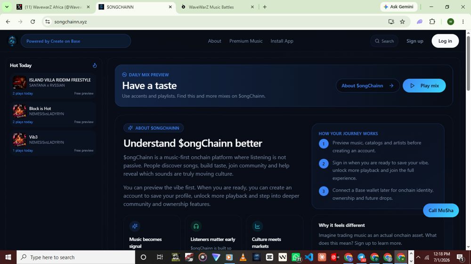471x264 pixels.
Task: Click the $ongChainn logo icon
Action: (12, 41)
